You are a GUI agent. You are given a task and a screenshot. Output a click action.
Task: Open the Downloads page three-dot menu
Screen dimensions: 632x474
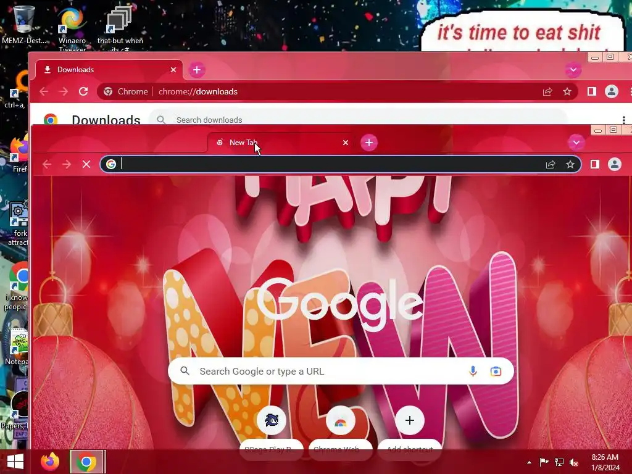623,119
